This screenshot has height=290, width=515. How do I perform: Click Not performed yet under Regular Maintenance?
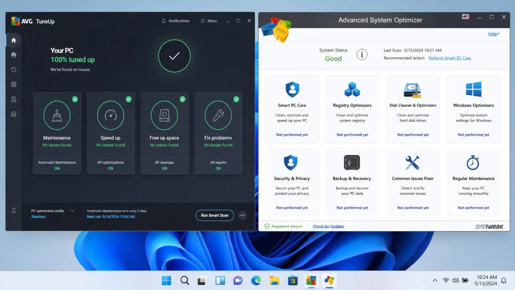tap(473, 208)
